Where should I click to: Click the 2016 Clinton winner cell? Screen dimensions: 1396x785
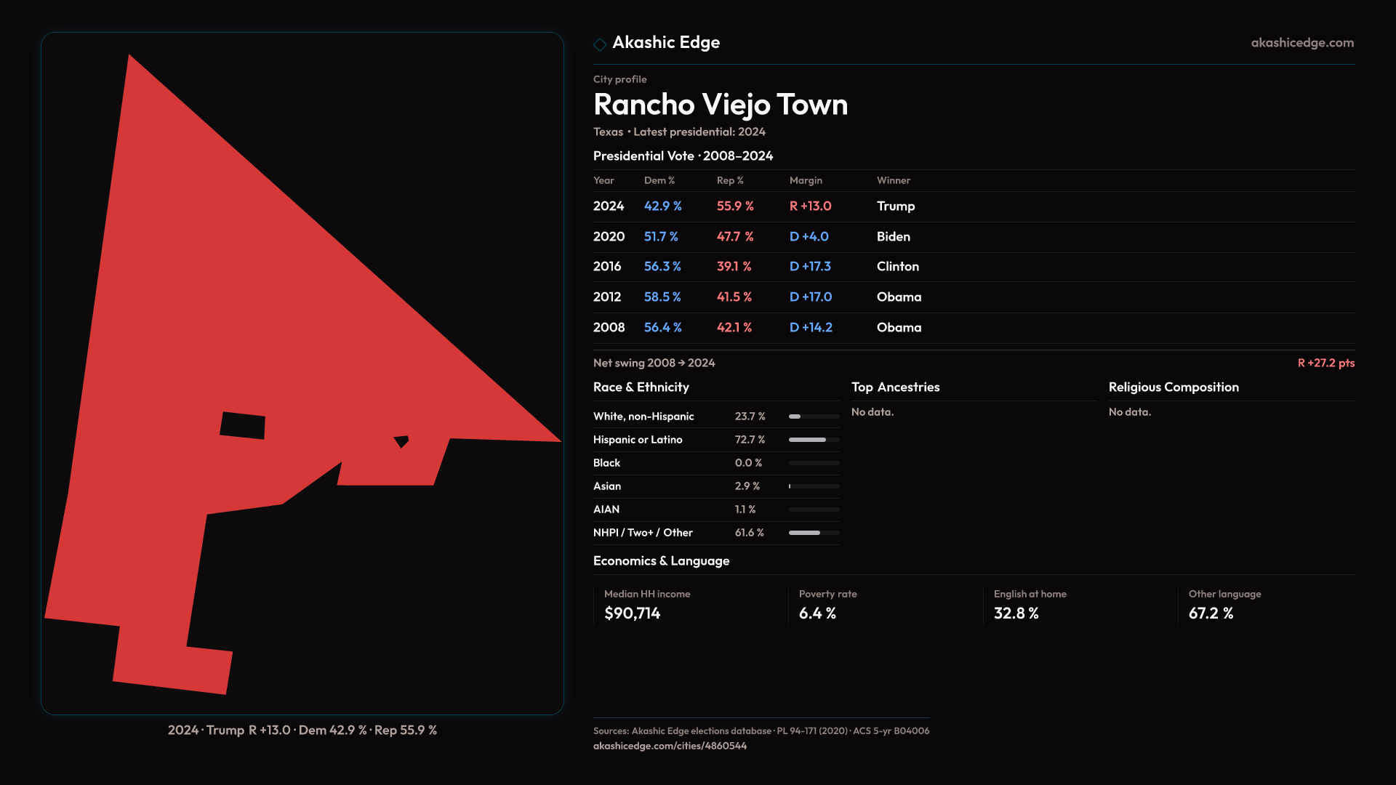click(897, 267)
